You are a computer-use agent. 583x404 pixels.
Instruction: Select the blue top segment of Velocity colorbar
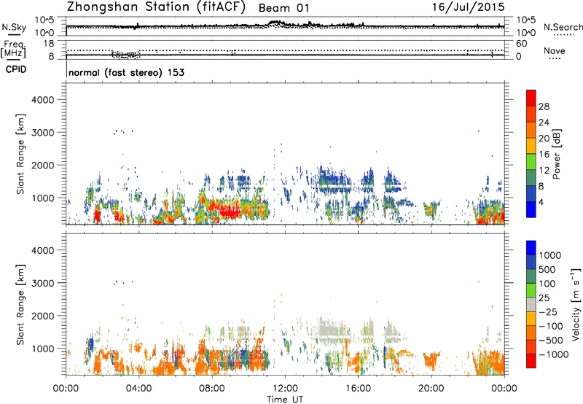(531, 248)
